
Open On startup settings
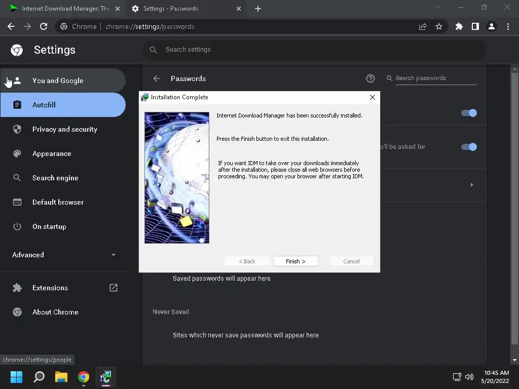pyautogui.click(x=63, y=226)
